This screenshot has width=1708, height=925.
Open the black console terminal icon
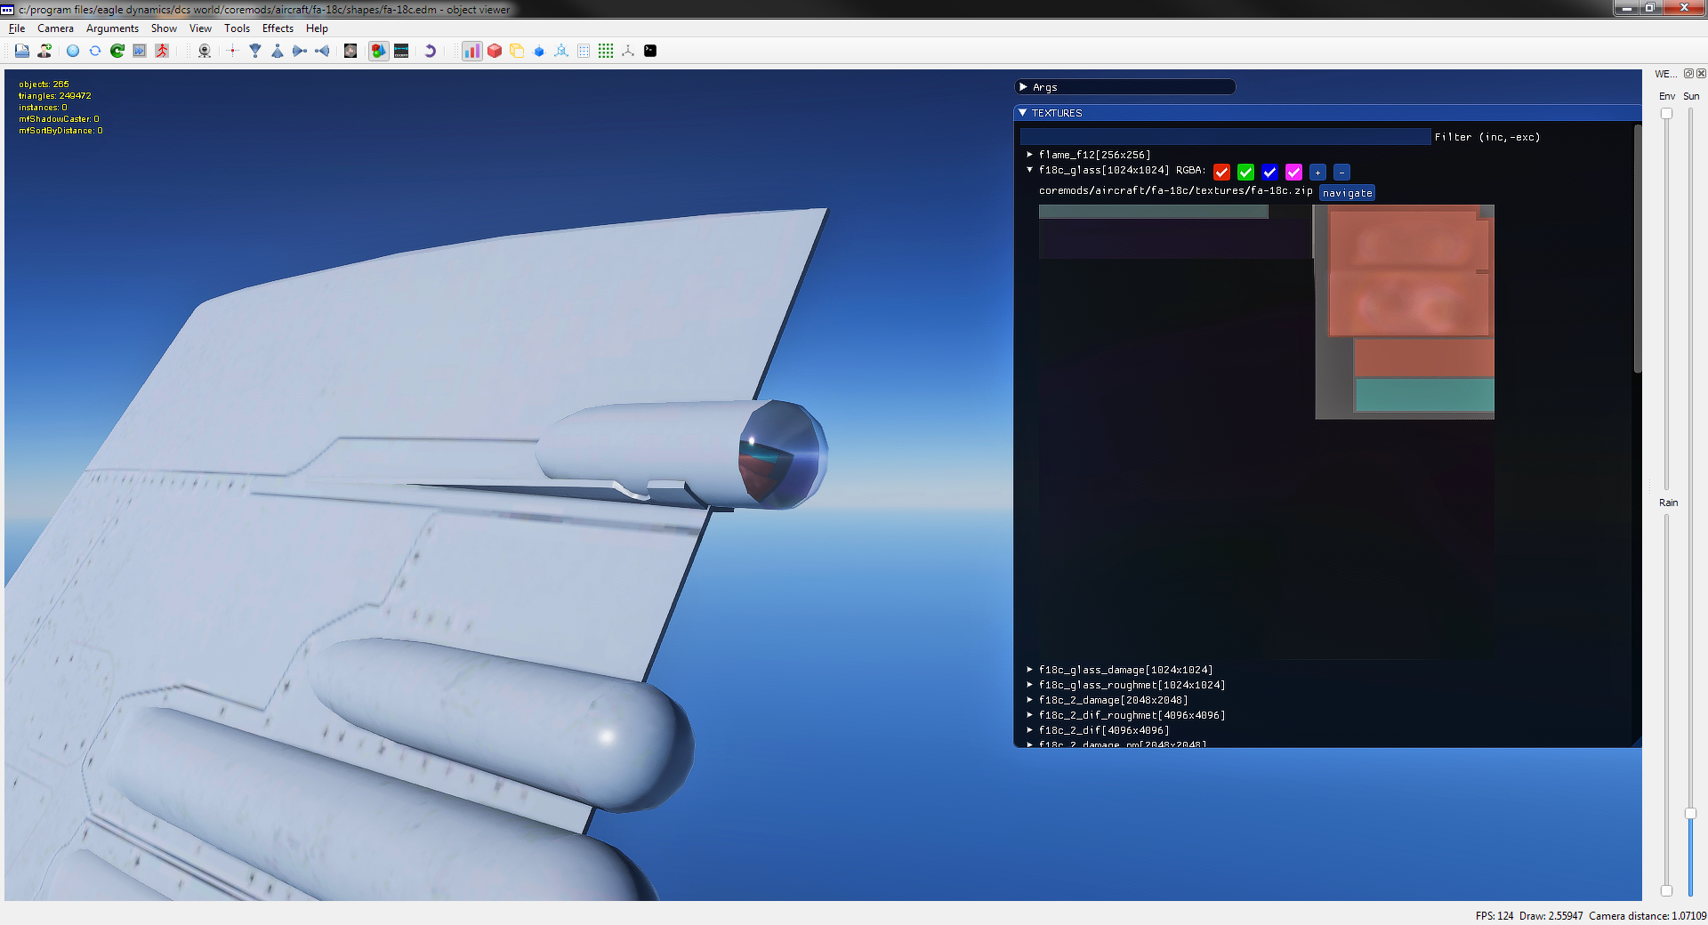(x=650, y=51)
